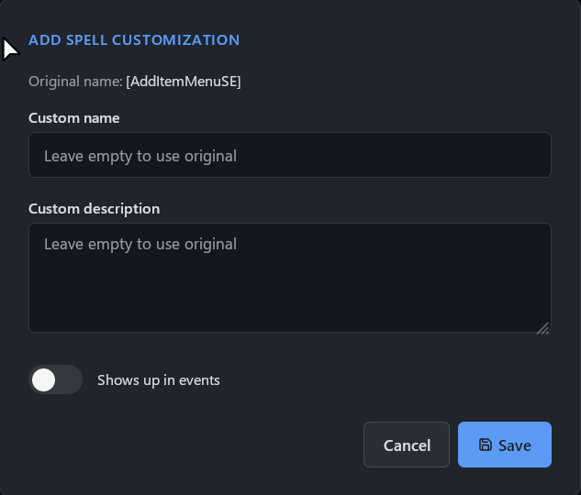Click the [AddItemMenuSE] original name text
The width and height of the screenshot is (581, 495).
coord(184,82)
